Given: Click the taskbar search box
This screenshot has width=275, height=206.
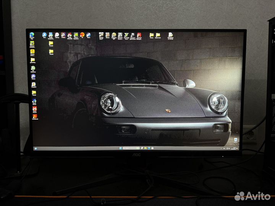Looking at the screenshot, I should click(x=131, y=148).
